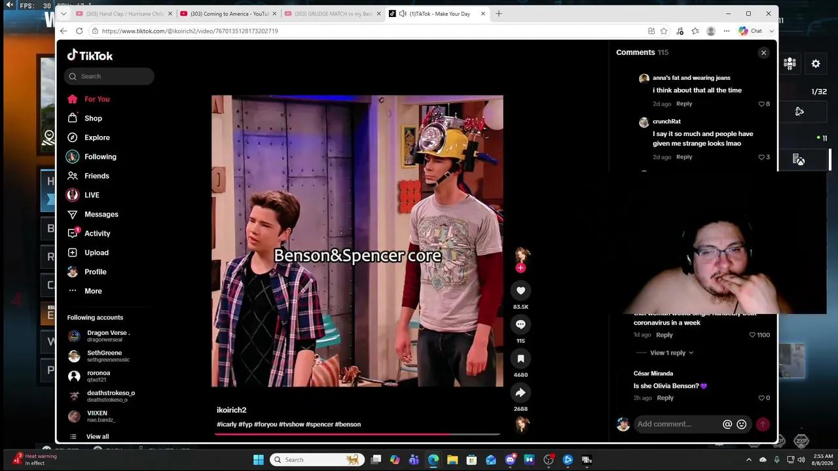Screen dimensions: 838x471
Task: Open the browser profile avatar
Action: click(711, 31)
